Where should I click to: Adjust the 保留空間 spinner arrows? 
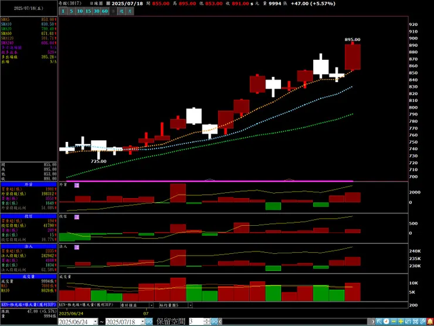[x=207, y=321]
